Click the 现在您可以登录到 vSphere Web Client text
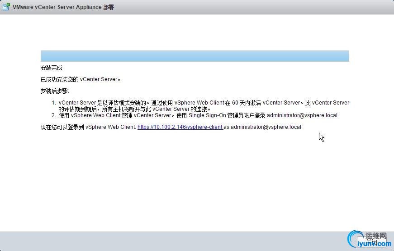The image size is (394, 251). click(88, 127)
